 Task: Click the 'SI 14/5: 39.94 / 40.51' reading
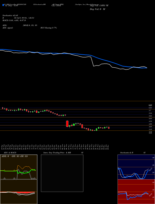[24, 18]
